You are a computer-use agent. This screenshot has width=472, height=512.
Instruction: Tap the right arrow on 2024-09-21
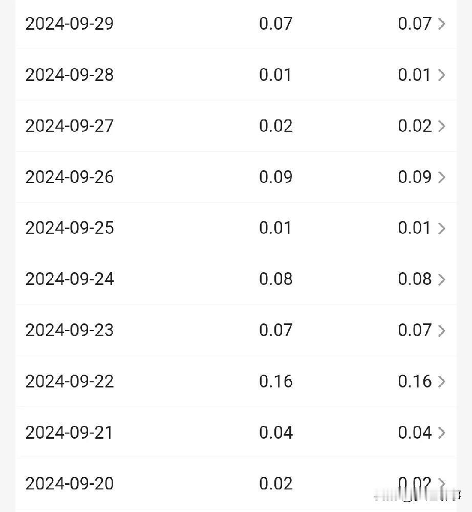point(441,433)
